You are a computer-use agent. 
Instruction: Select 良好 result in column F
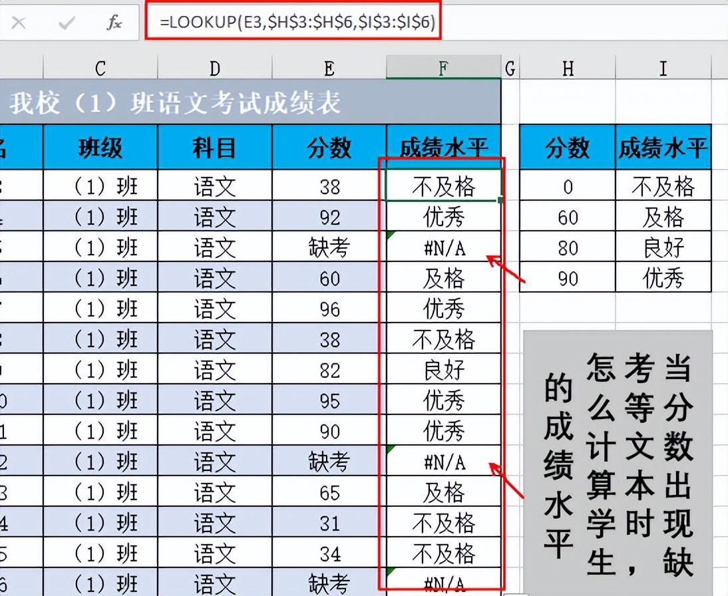click(x=443, y=370)
